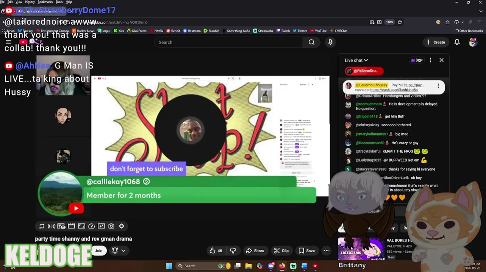Open the History menu
The image size is (486, 272).
point(30,2)
